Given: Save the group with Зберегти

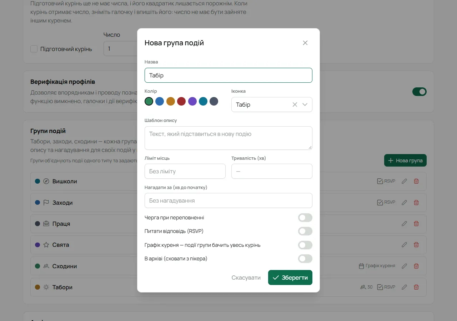Looking at the screenshot, I should tap(290, 277).
